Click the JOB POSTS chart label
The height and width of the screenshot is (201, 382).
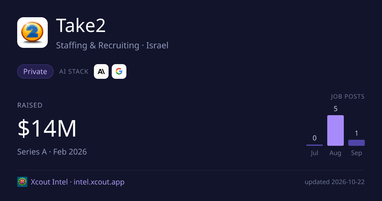pos(348,96)
